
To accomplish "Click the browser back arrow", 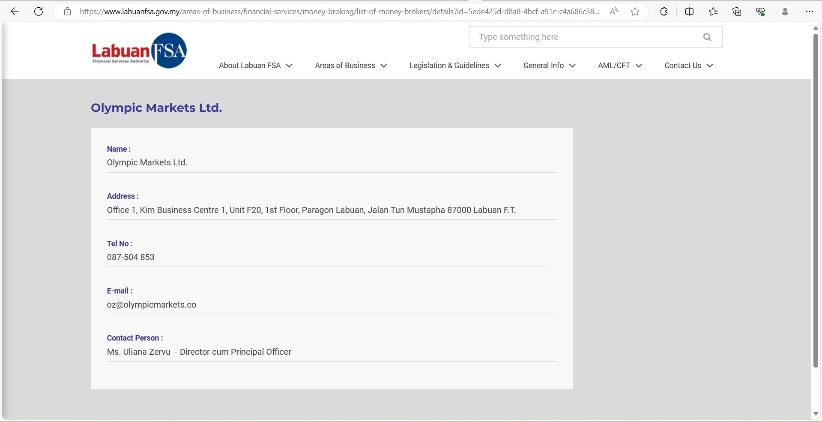I will point(15,12).
